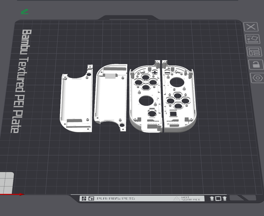Click the Bambu Textured PEI Plate label
This screenshot has width=264, height=216.
(x=21, y=81)
